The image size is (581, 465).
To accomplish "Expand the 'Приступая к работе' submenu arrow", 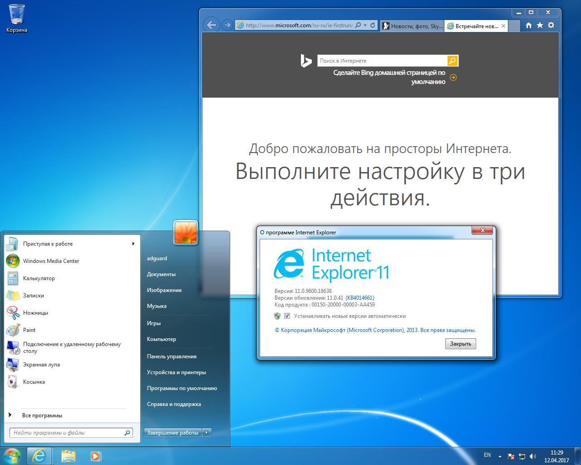I will (x=133, y=244).
